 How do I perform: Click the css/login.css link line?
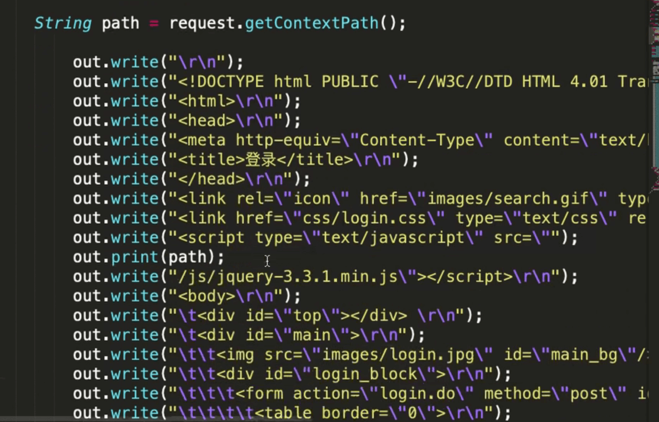pyautogui.click(x=359, y=218)
